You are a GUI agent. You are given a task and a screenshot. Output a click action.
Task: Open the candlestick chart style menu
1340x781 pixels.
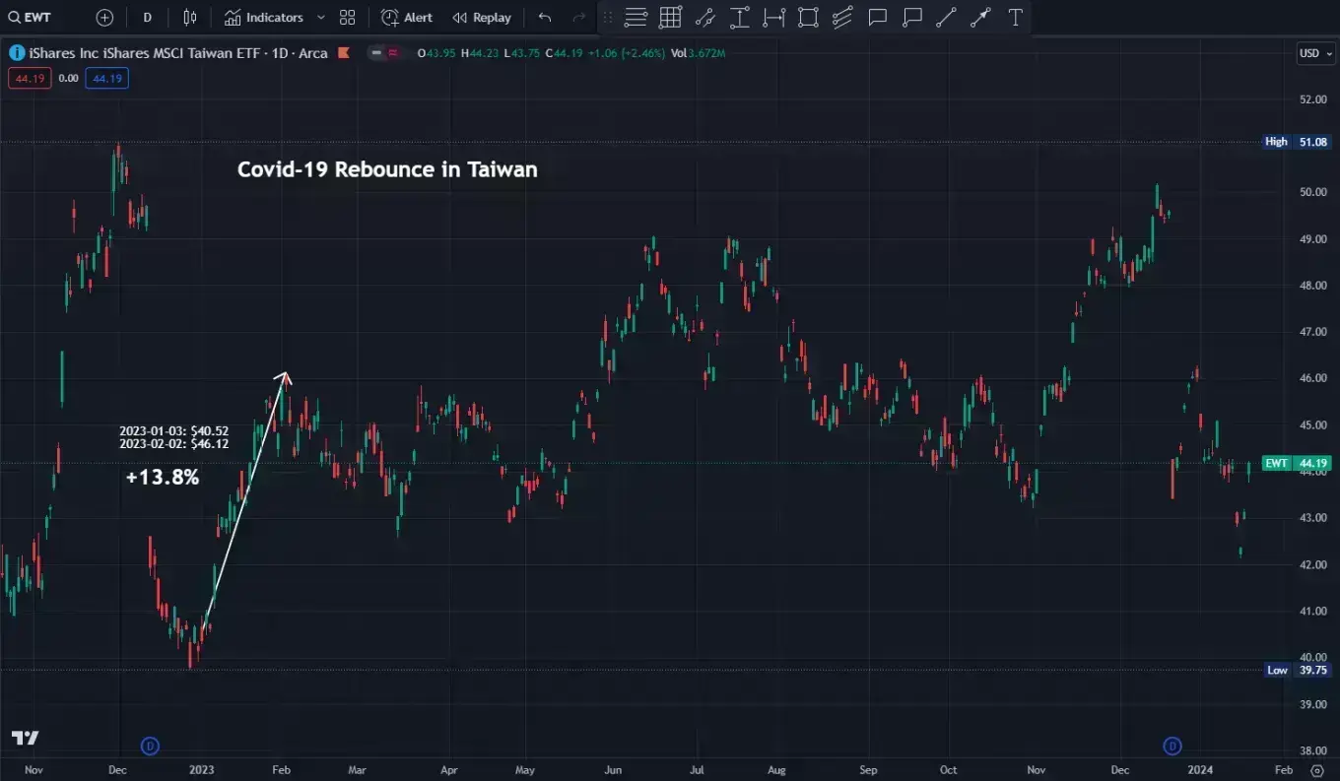tap(190, 18)
